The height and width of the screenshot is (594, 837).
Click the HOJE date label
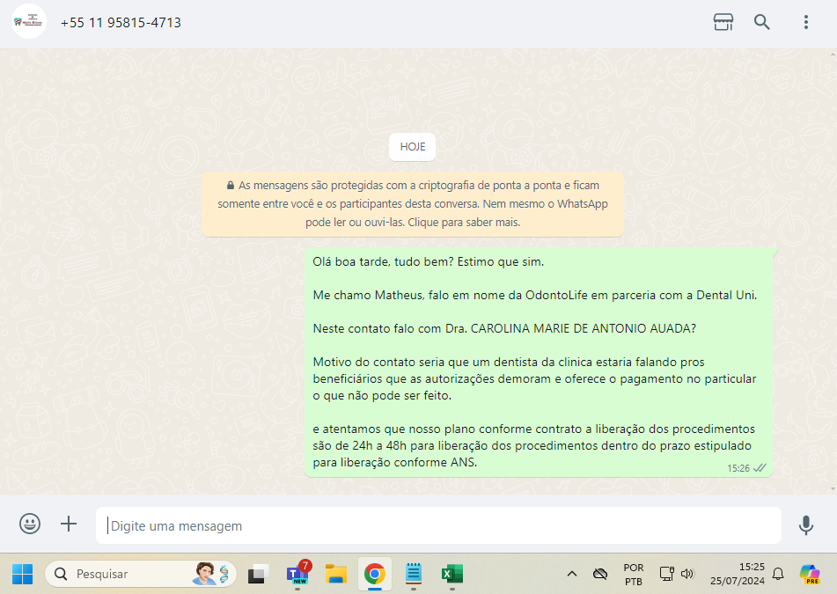point(413,147)
